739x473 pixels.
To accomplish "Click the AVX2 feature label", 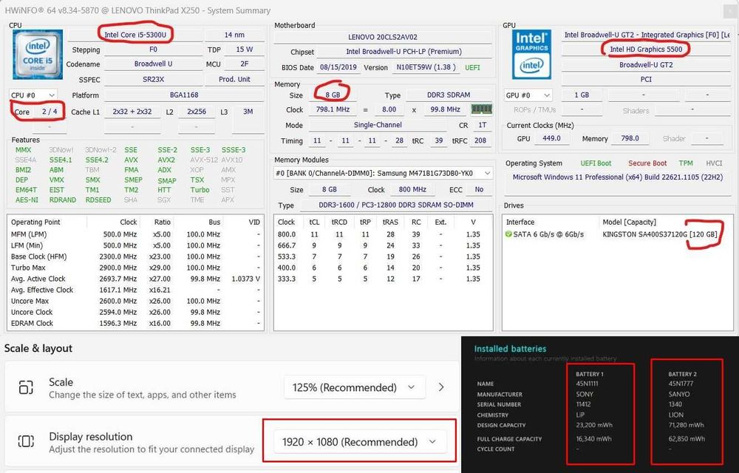I will coord(166,160).
